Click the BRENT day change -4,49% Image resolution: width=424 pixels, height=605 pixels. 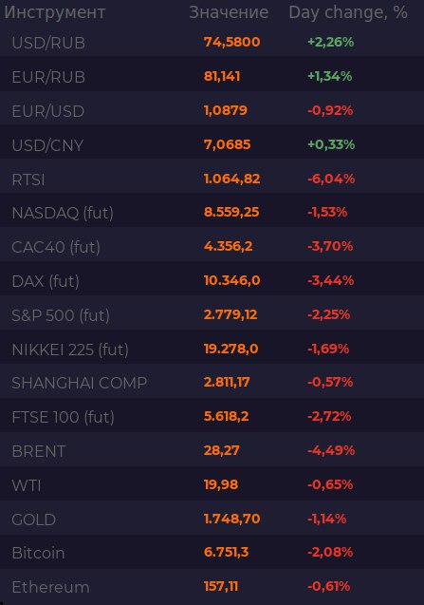pyautogui.click(x=331, y=450)
